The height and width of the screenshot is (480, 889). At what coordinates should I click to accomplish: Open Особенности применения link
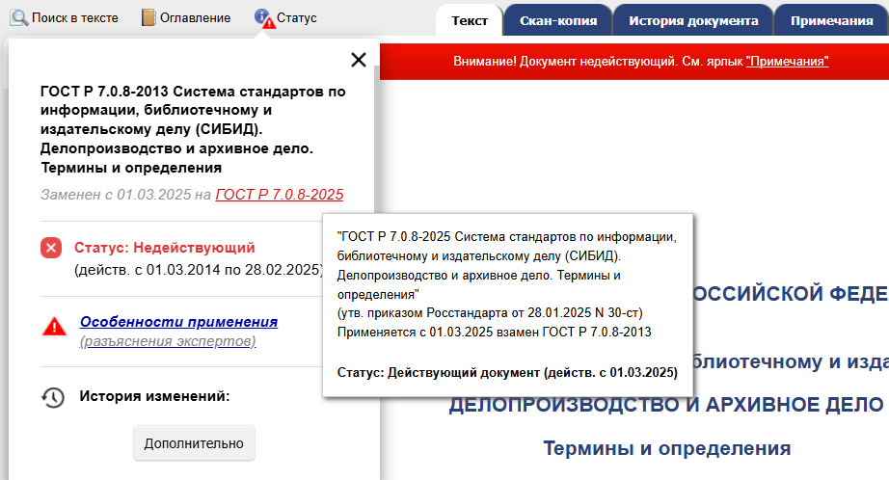click(x=178, y=321)
